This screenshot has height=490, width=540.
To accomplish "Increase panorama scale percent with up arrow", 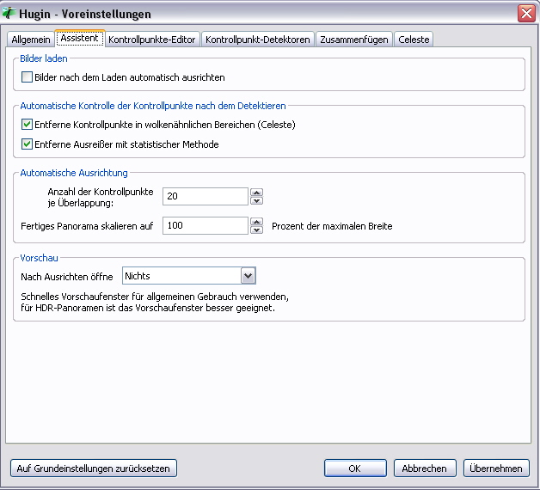I will 256,222.
